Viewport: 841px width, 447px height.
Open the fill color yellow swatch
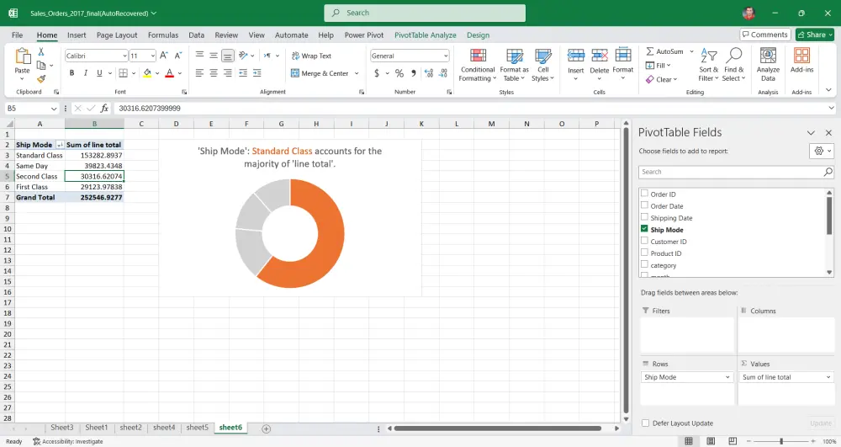tap(147, 73)
